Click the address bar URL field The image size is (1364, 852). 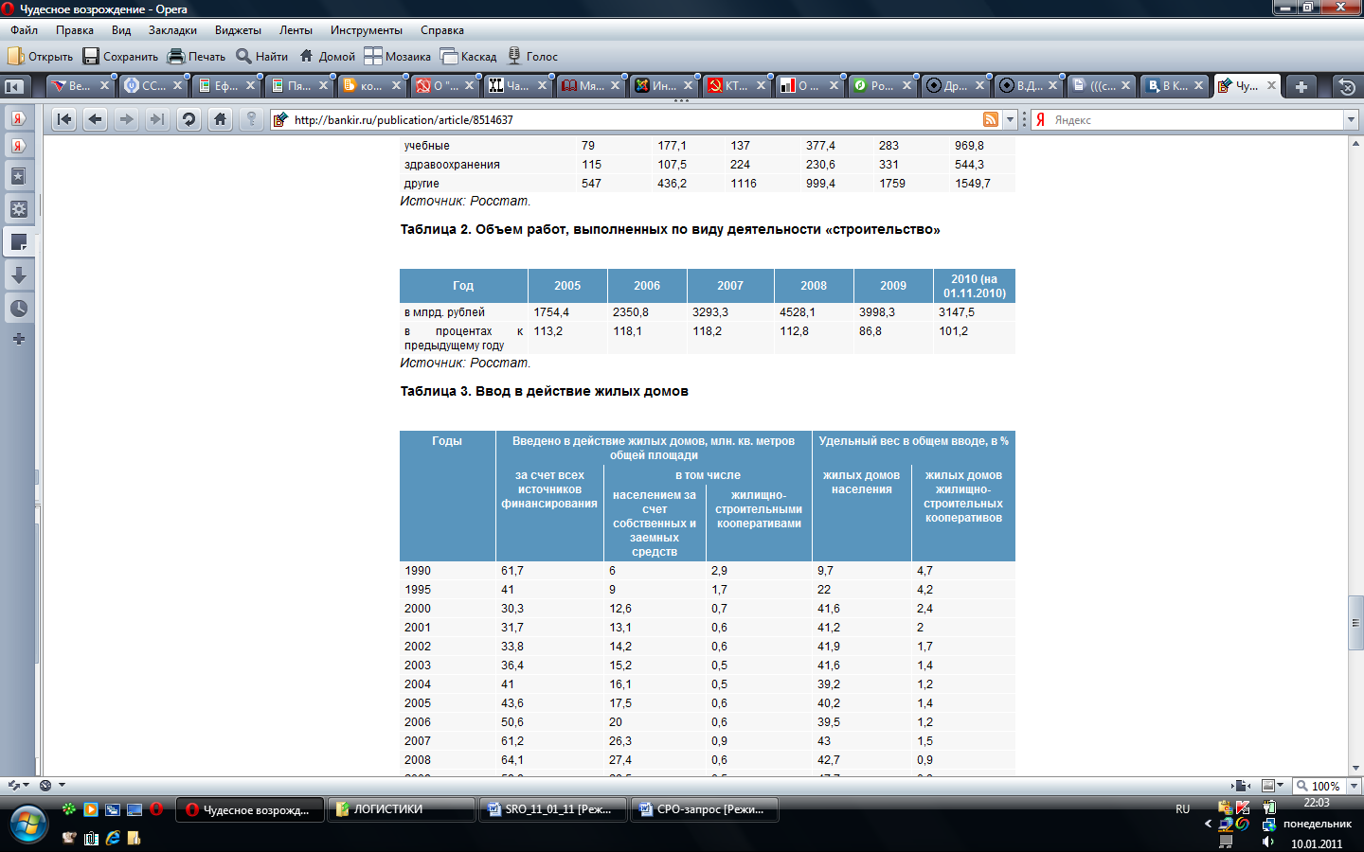tap(635, 119)
